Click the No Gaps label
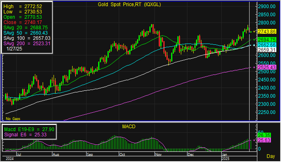The height and width of the screenshot is (162, 281). (13, 119)
